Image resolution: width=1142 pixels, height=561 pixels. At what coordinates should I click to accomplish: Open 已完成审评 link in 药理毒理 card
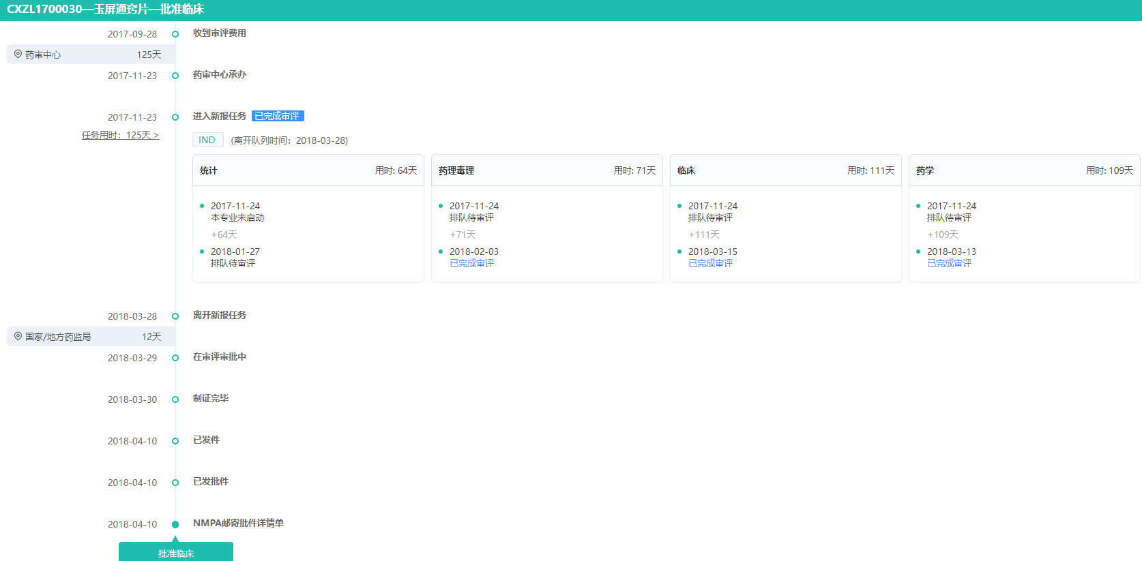coord(471,263)
